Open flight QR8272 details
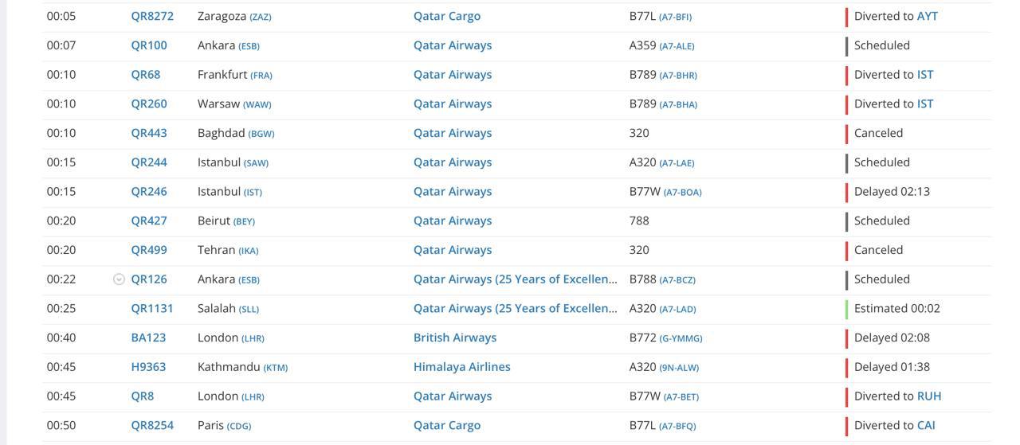The image size is (1020, 445). coord(152,16)
